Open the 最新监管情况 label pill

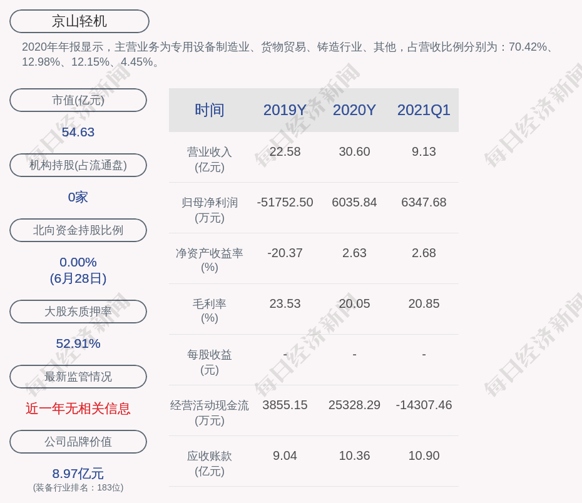click(78, 377)
